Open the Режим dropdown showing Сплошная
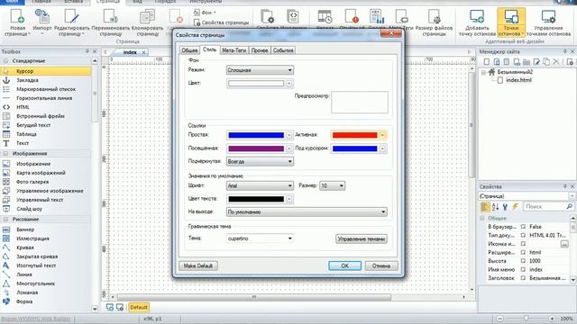This screenshot has height=324, width=577. (260, 70)
